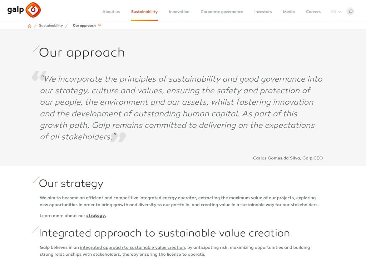The width and height of the screenshot is (366, 260).
Task: Open the search magnifier icon
Action: click(x=350, y=11)
